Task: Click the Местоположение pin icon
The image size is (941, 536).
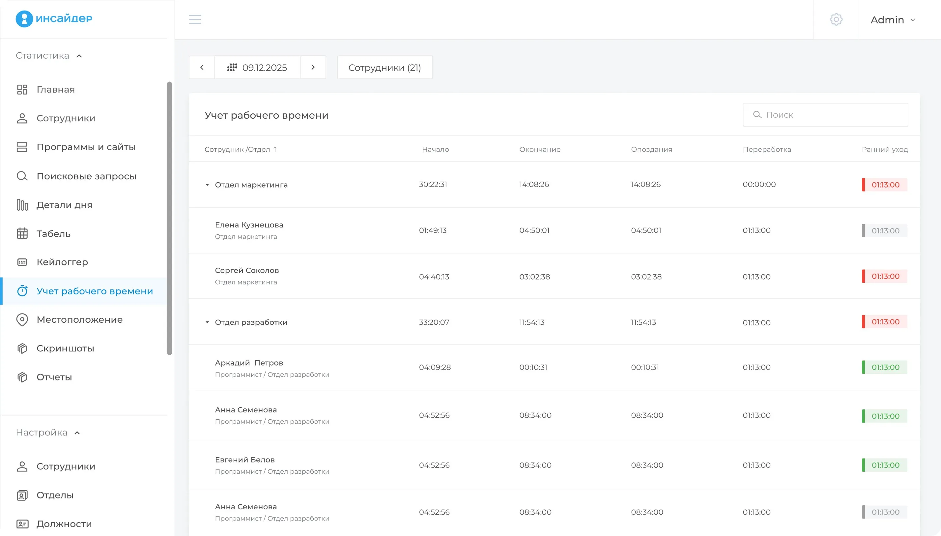Action: [x=22, y=319]
